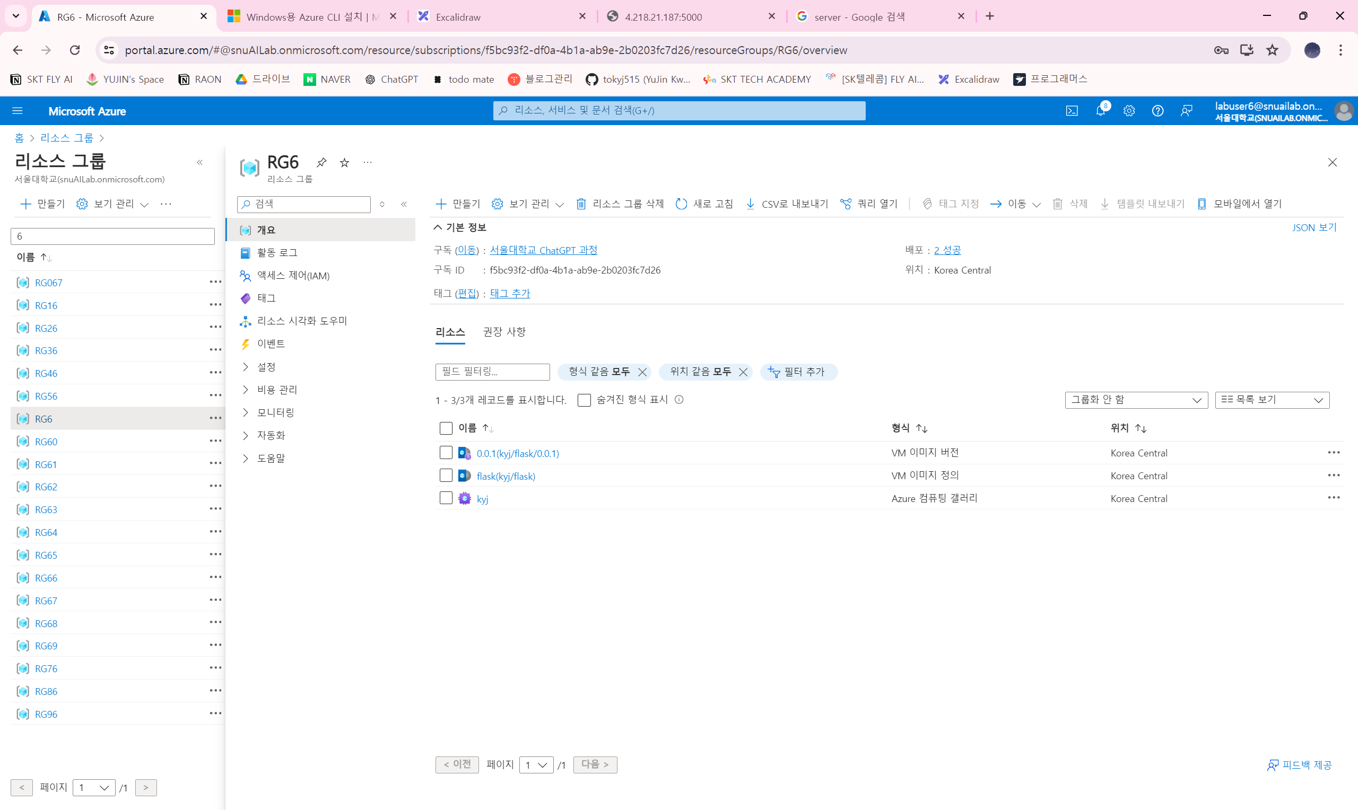This screenshot has width=1358, height=810.
Task: Open the flask(kyj/flask) resource link
Action: (505, 476)
